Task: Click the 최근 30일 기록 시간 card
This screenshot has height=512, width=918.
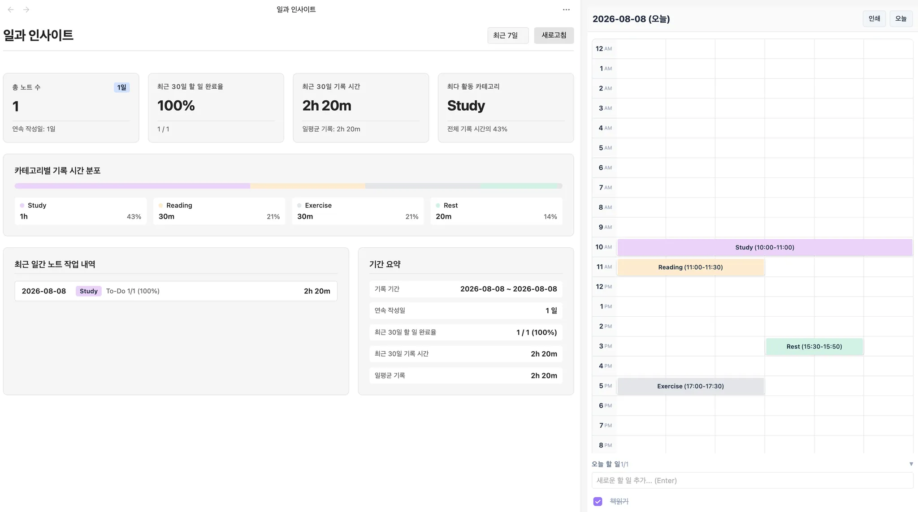Action: 361,108
